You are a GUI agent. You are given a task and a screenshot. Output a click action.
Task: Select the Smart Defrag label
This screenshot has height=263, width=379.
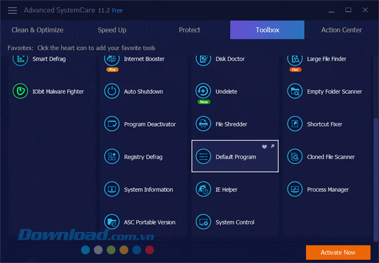49,59
